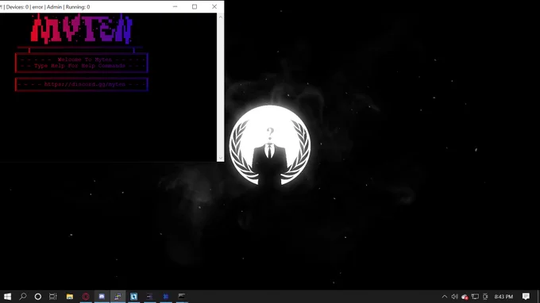Click the Show Desktop strip at taskbar end

538,297
